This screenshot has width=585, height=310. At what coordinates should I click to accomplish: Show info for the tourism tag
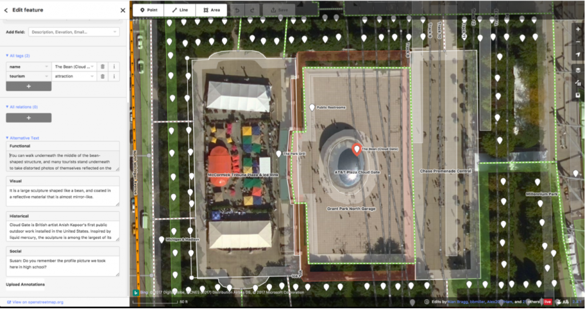point(114,76)
